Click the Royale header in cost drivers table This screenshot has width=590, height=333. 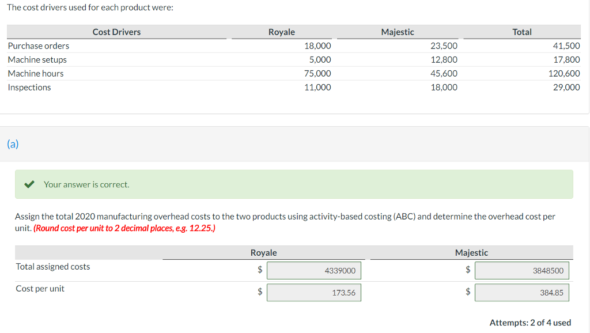pyautogui.click(x=281, y=32)
